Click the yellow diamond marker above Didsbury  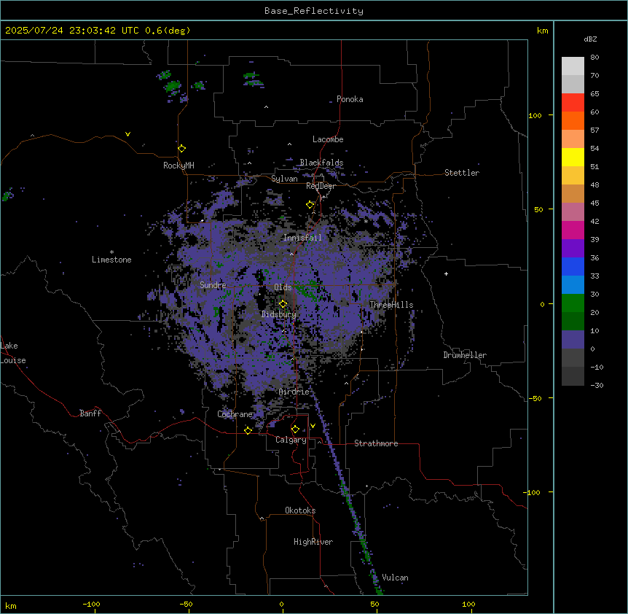point(283,304)
